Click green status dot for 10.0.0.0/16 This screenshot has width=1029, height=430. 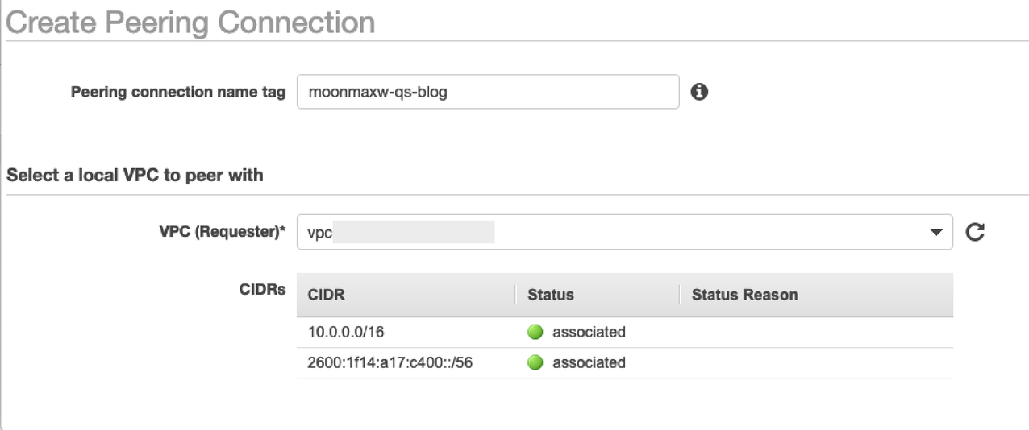pyautogui.click(x=535, y=332)
